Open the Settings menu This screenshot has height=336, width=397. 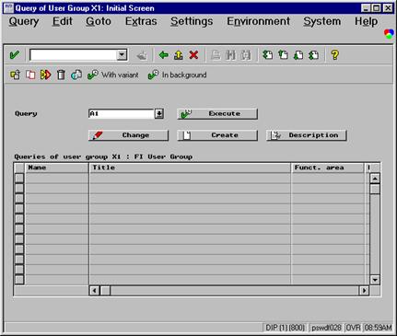[192, 21]
